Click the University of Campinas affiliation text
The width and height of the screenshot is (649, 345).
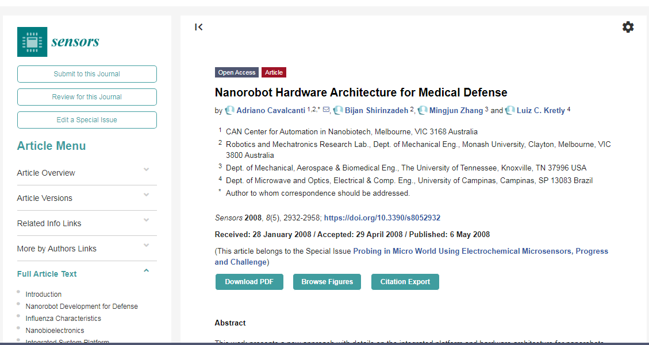[409, 180]
